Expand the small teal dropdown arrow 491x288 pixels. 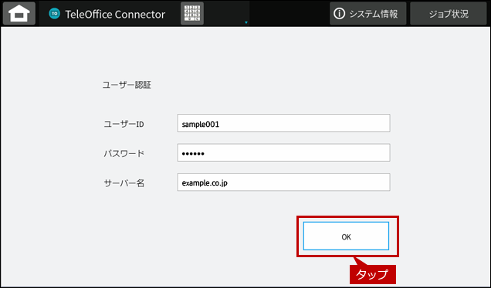coord(246,22)
